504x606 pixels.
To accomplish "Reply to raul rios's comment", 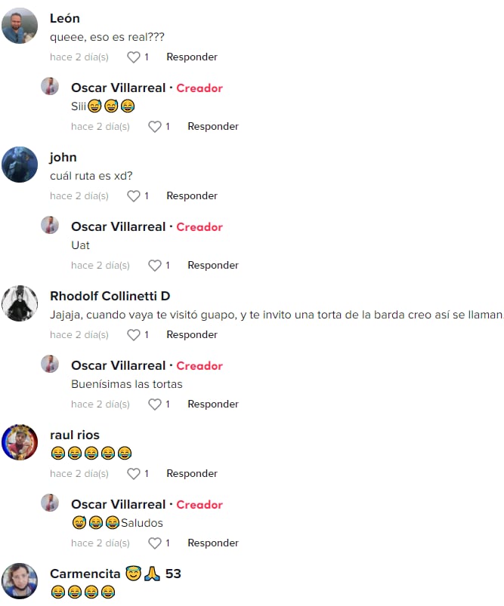I will pyautogui.click(x=192, y=473).
